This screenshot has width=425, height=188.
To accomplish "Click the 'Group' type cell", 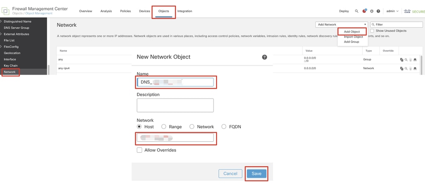I will click(367, 59).
